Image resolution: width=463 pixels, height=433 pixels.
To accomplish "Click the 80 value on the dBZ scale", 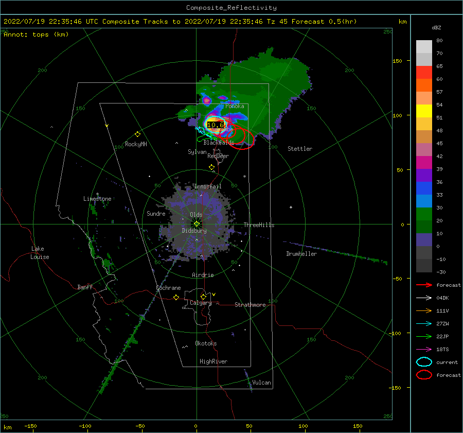I will 439,41.
